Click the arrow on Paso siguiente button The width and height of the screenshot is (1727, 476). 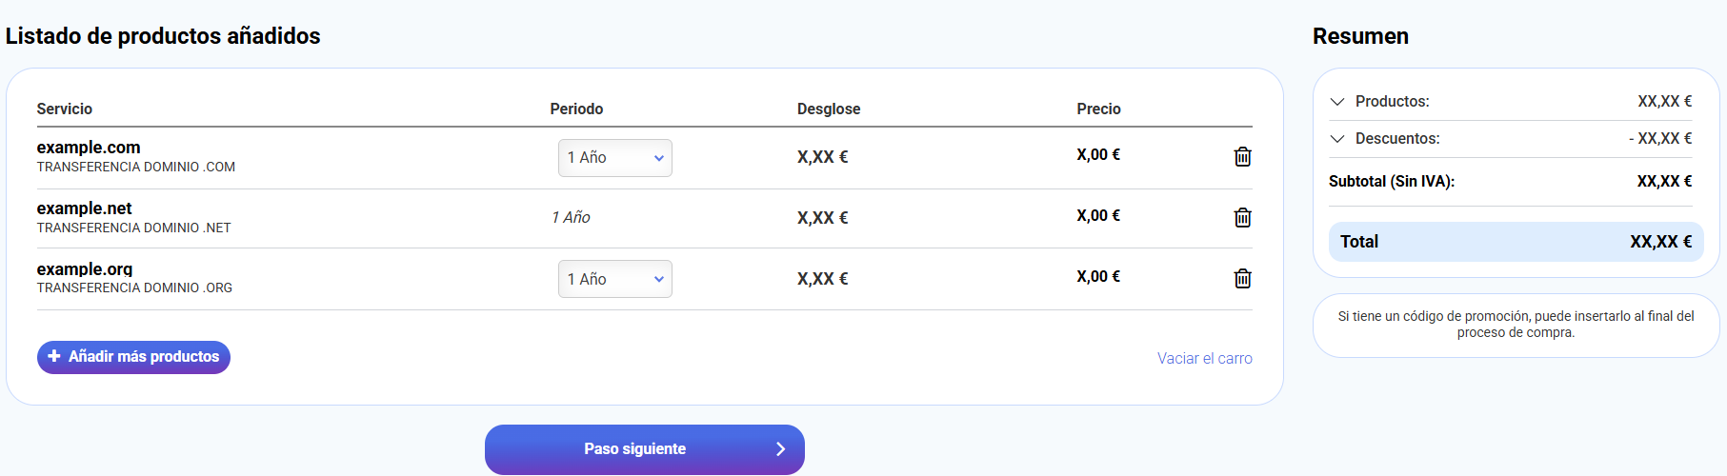point(780,448)
